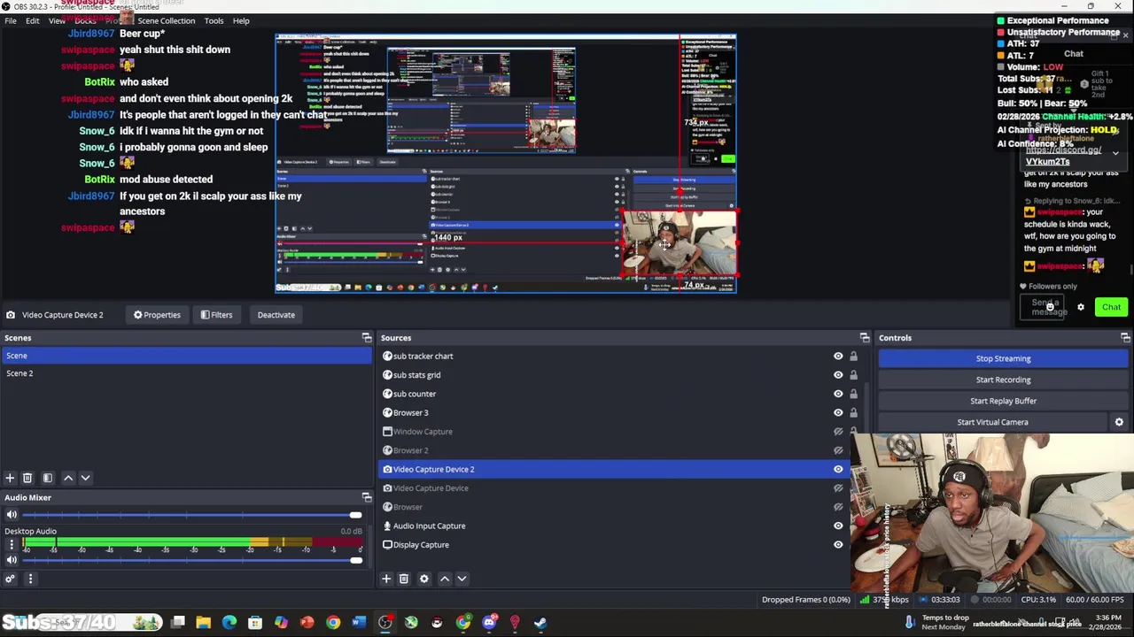1134x637 pixels.
Task: Mute the upper audio mixer channel speaker
Action: 12,515
